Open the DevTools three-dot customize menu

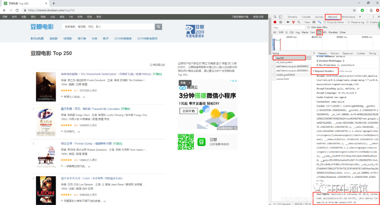(x=373, y=17)
